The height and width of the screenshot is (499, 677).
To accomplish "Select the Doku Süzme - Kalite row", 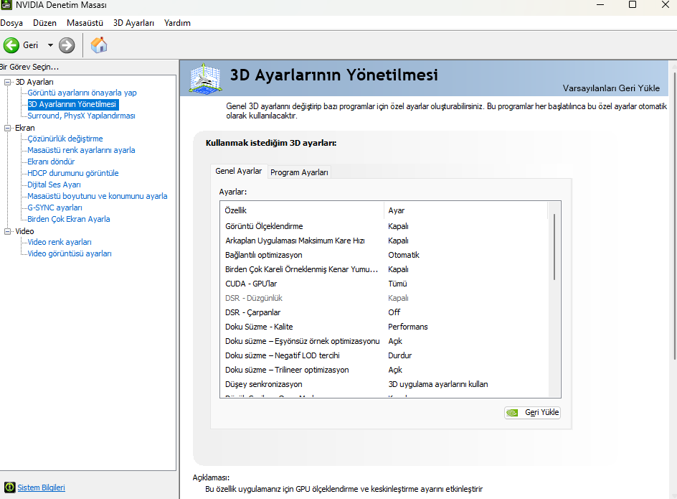I will click(x=384, y=327).
